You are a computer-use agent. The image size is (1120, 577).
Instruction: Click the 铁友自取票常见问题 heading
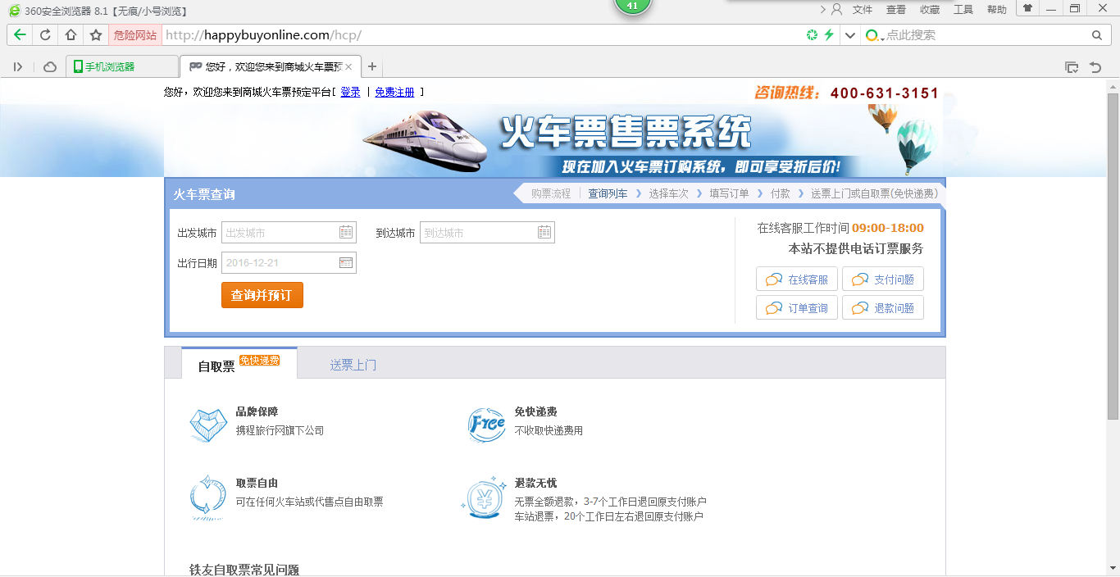(x=244, y=570)
